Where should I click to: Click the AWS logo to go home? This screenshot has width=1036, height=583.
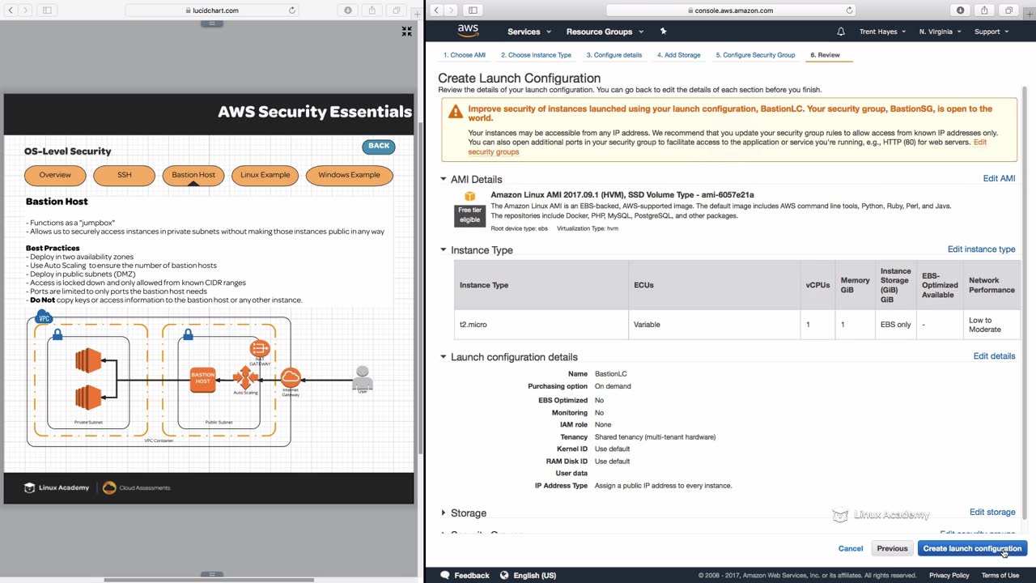click(468, 31)
